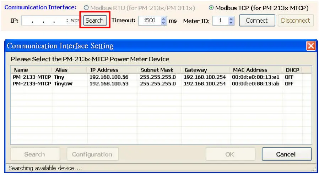Click the dialog's bottom Search button

35,154
